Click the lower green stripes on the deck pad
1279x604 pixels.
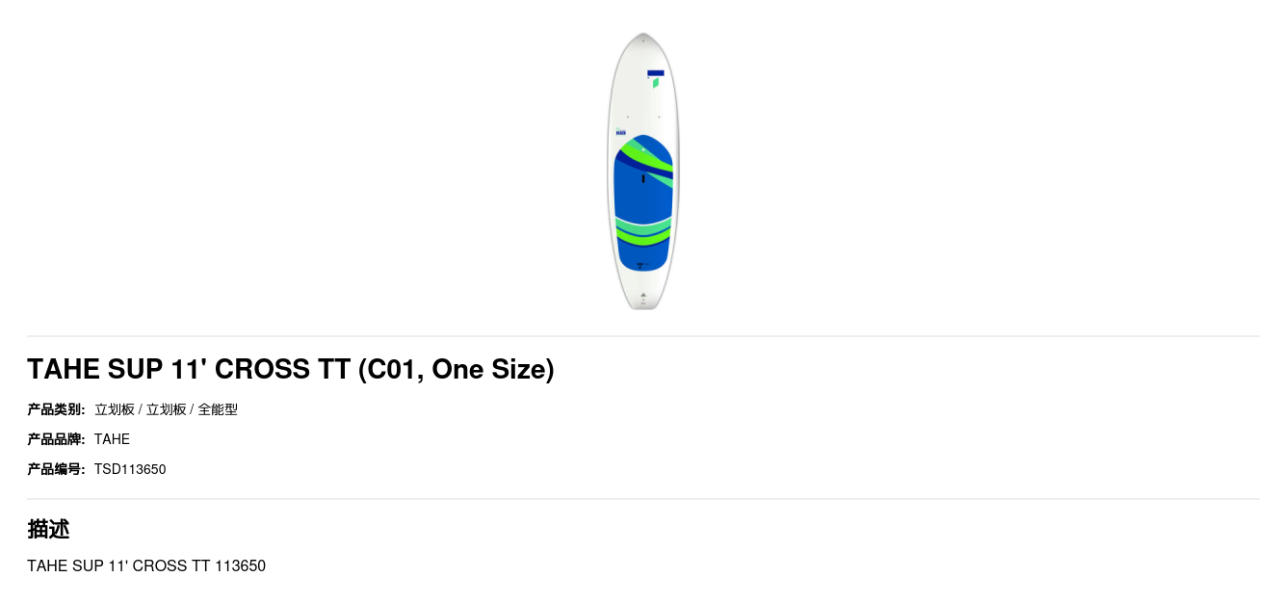642,231
